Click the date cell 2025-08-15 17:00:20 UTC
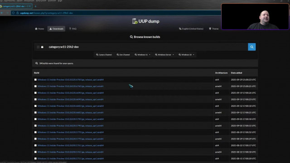Image resolution: width=290 pixels, height=163 pixels. click(243, 158)
